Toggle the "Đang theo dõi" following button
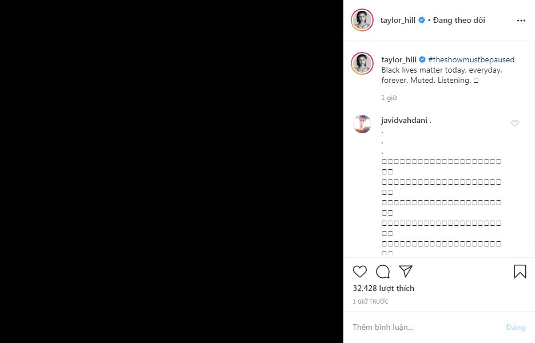This screenshot has width=535, height=343. (459, 21)
